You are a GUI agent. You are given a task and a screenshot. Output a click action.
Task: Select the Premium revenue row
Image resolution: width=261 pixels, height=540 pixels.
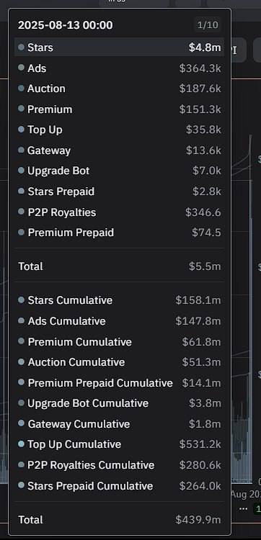(119, 109)
